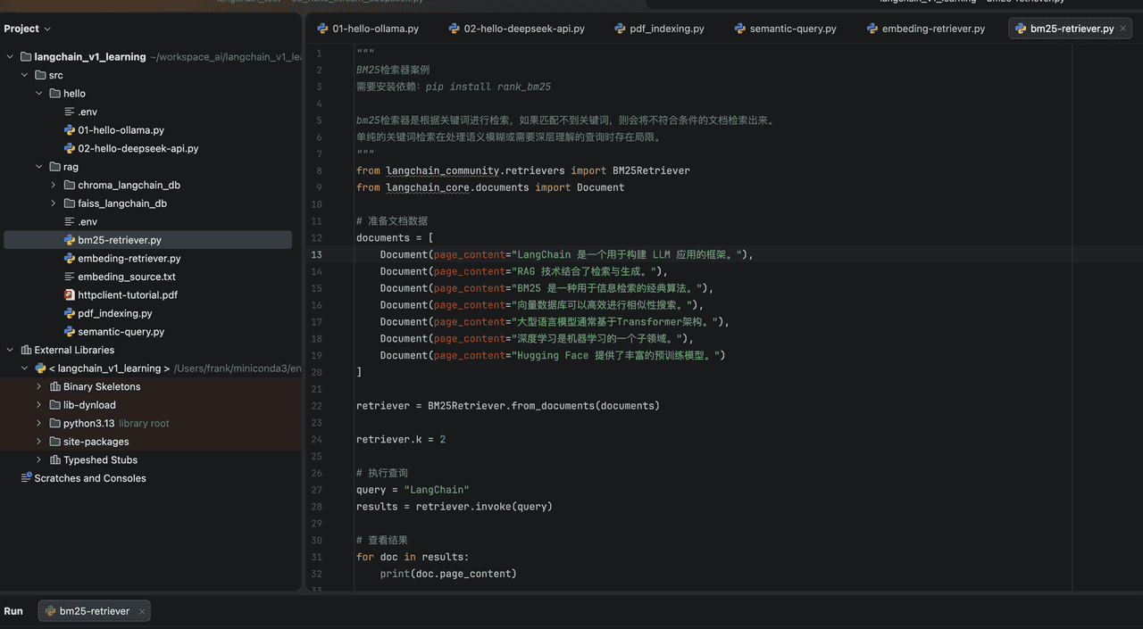1143x629 pixels.
Task: Open the httpclient-tutorial.pdf file
Action: pyautogui.click(x=127, y=295)
